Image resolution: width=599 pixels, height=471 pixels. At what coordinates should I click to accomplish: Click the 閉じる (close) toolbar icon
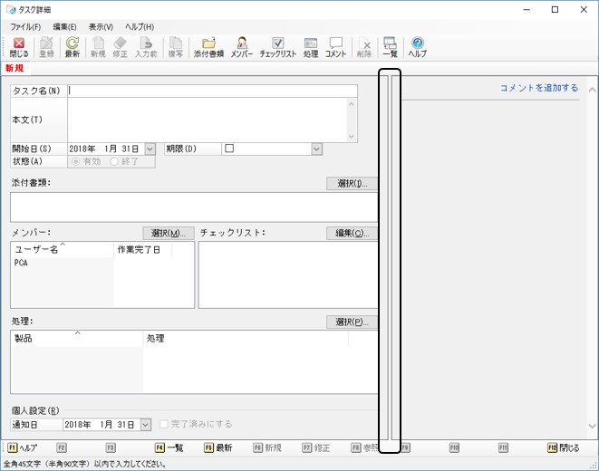(19, 48)
